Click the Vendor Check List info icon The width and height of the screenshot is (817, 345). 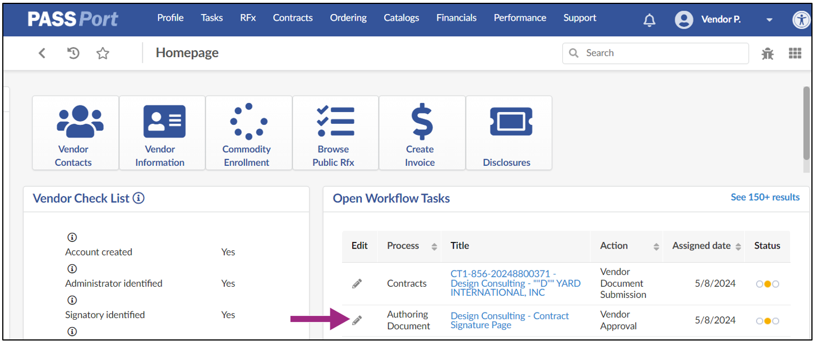pos(140,198)
